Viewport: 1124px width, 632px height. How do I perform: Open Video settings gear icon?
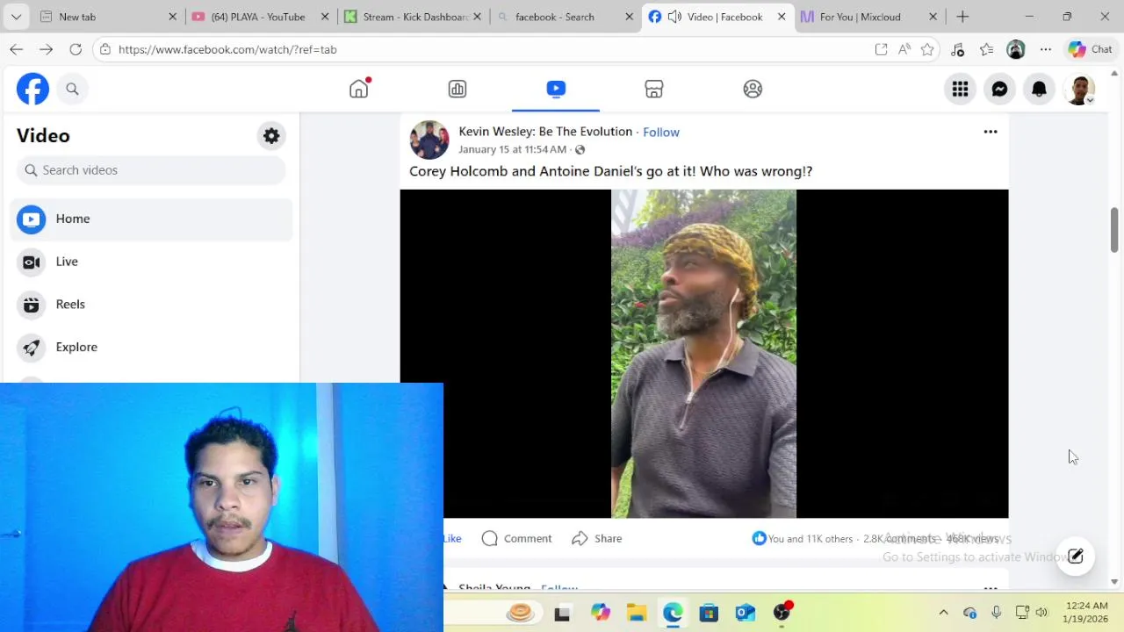(271, 136)
